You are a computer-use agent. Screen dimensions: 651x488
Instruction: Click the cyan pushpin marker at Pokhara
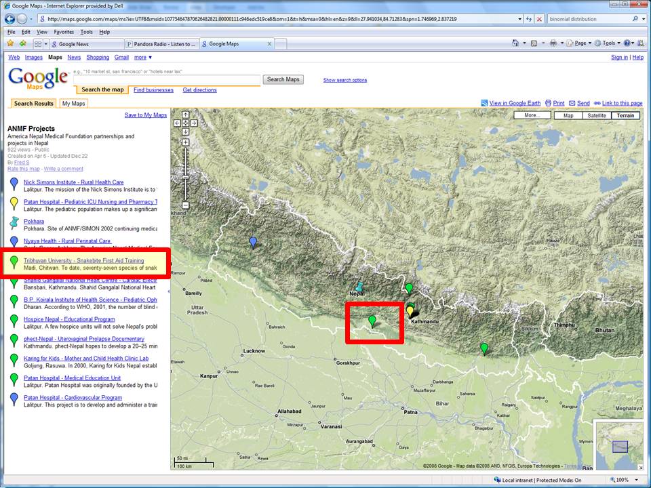(x=359, y=287)
